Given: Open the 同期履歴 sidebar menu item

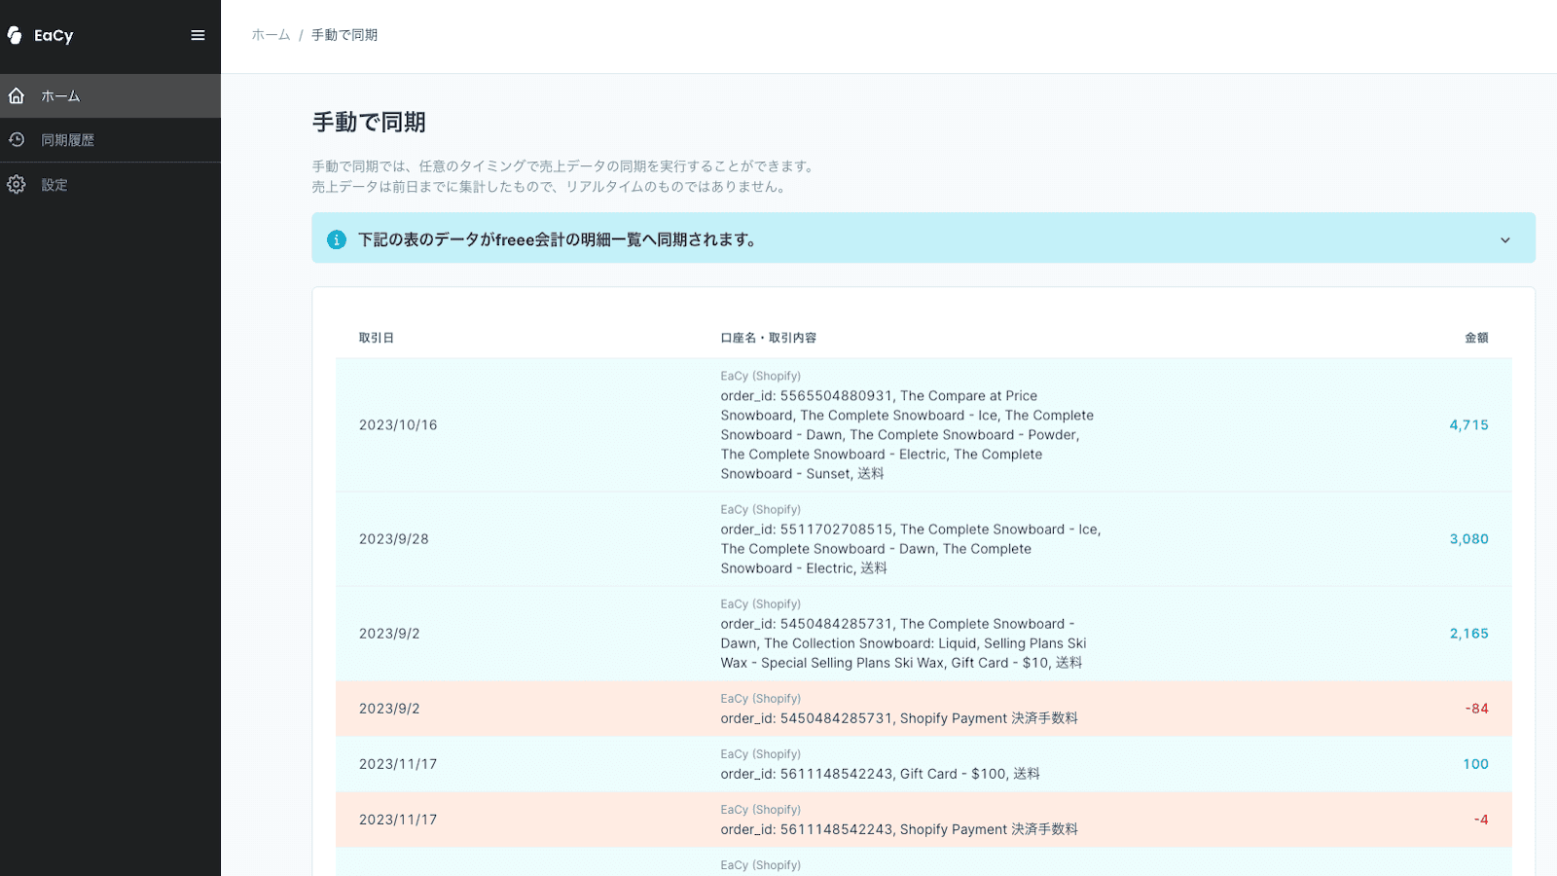Looking at the screenshot, I should tap(67, 140).
